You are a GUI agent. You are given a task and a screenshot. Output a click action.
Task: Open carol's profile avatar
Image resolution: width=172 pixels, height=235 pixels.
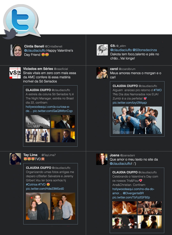point(102,73)
